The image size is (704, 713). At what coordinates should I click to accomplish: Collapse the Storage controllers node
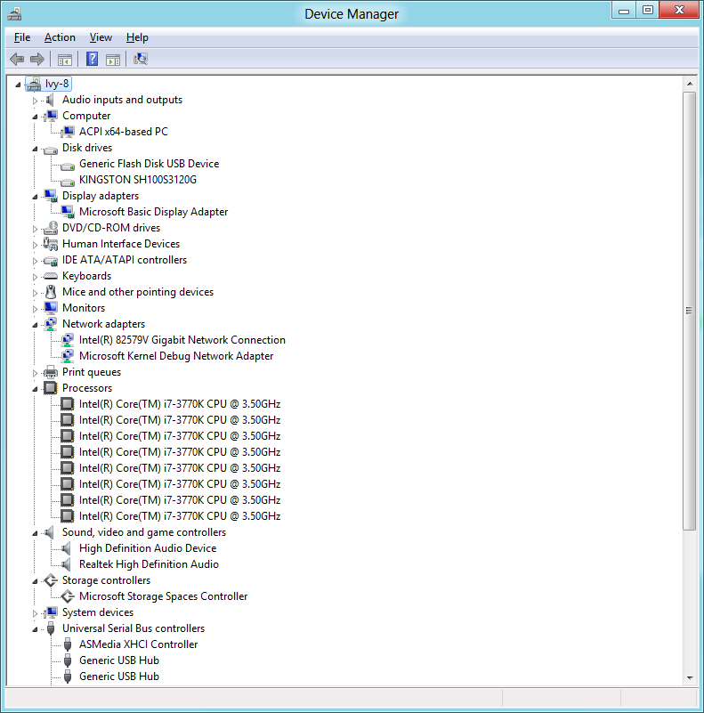pyautogui.click(x=35, y=581)
